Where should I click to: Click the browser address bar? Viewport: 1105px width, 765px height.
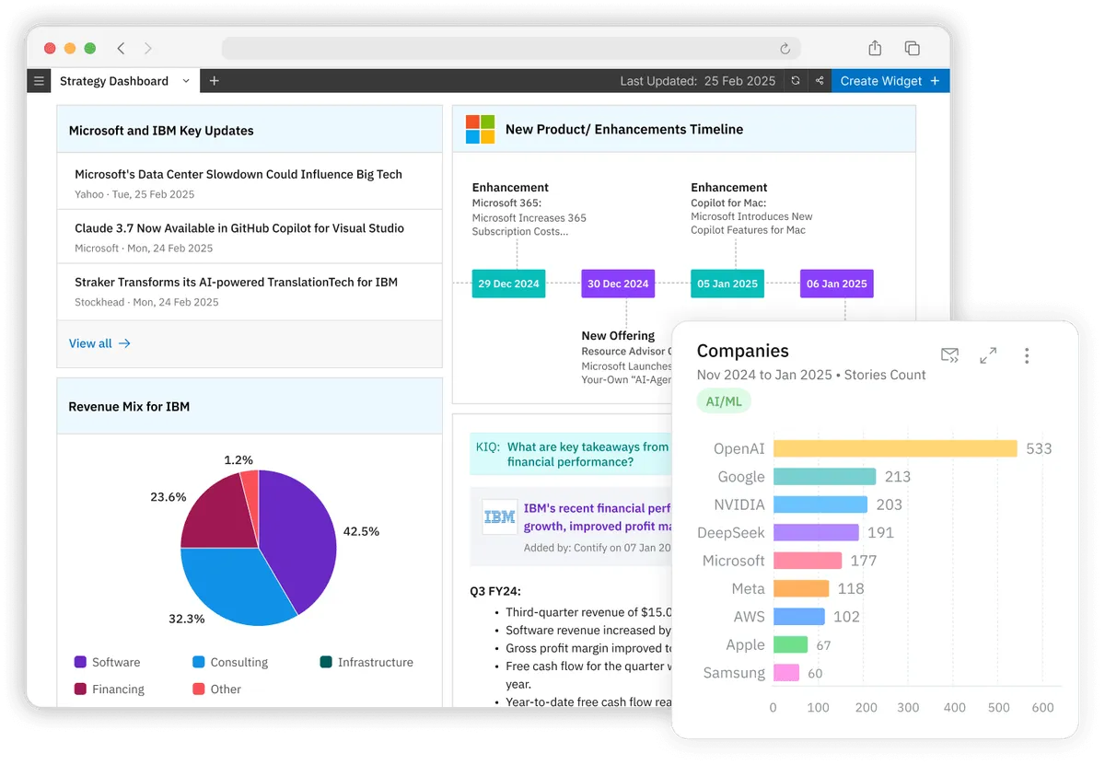tap(511, 49)
